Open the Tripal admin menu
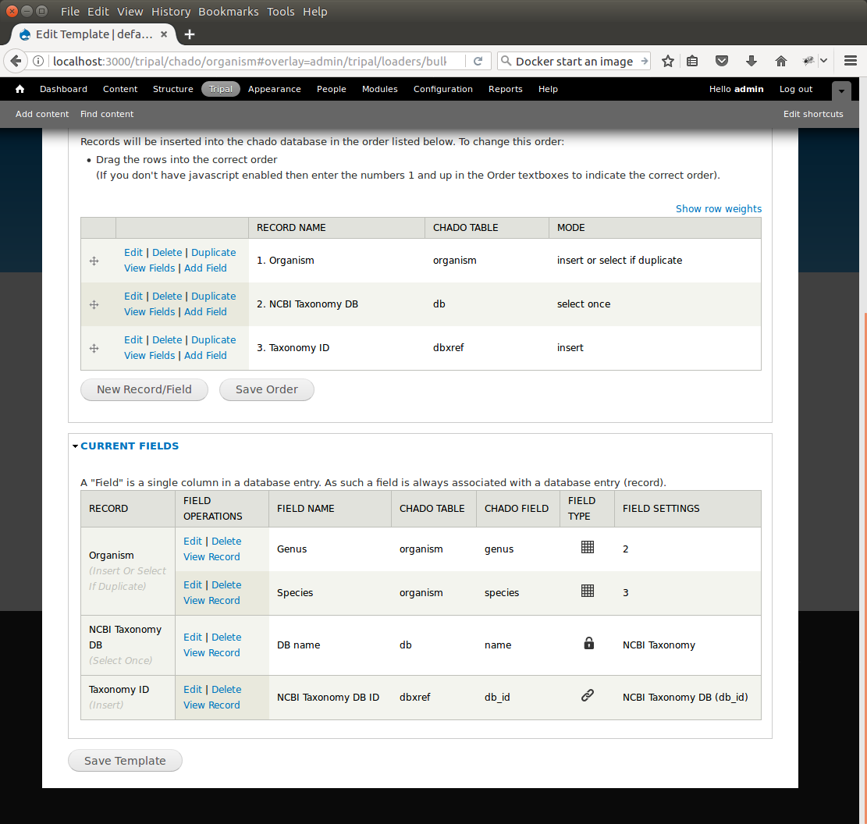This screenshot has height=824, width=867. click(221, 89)
